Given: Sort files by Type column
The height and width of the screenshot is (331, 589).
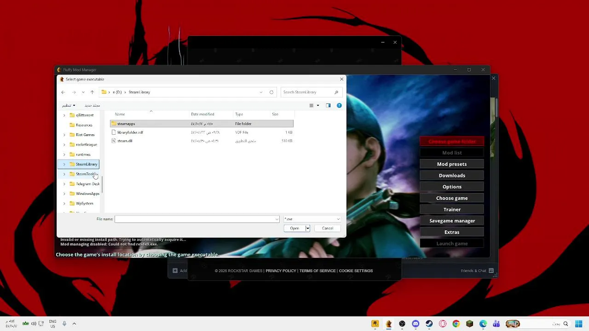Looking at the screenshot, I should (x=239, y=114).
